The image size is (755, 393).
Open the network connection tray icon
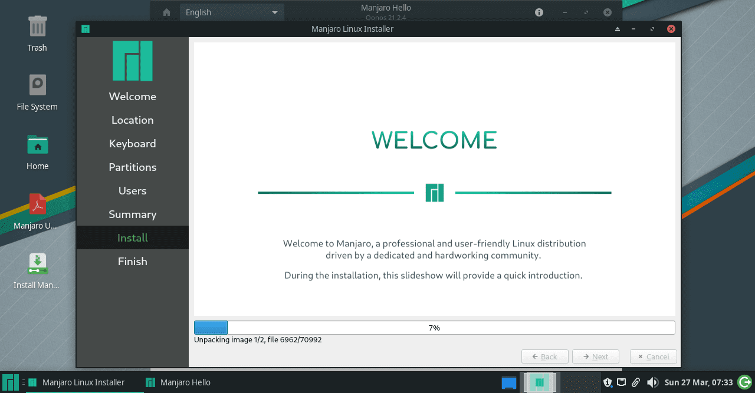pos(621,382)
